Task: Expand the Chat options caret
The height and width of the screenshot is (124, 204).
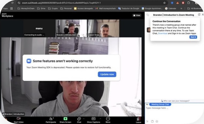Action: click(84, 119)
